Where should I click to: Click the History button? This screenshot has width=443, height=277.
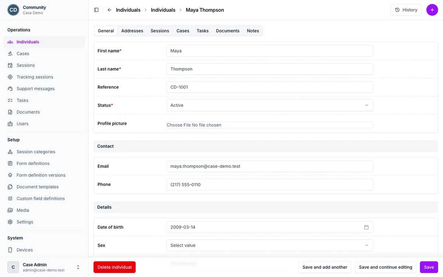(406, 10)
